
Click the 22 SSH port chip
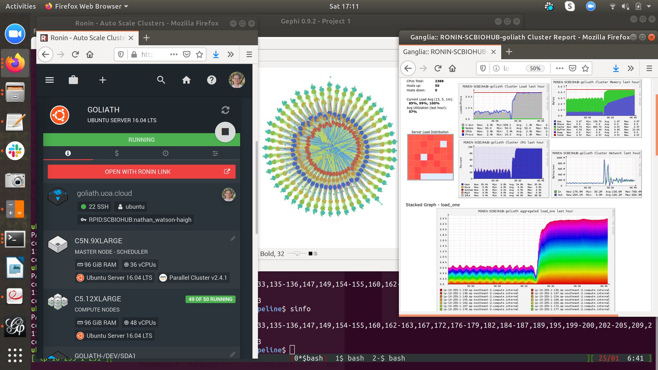tap(94, 207)
